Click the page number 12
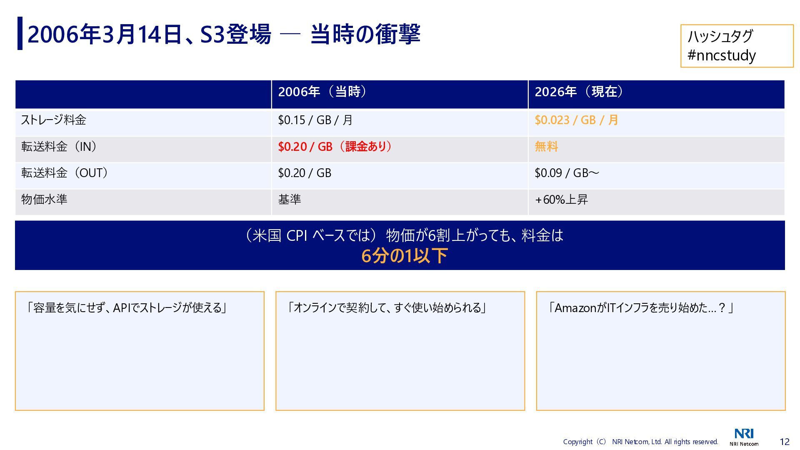 tap(784, 442)
